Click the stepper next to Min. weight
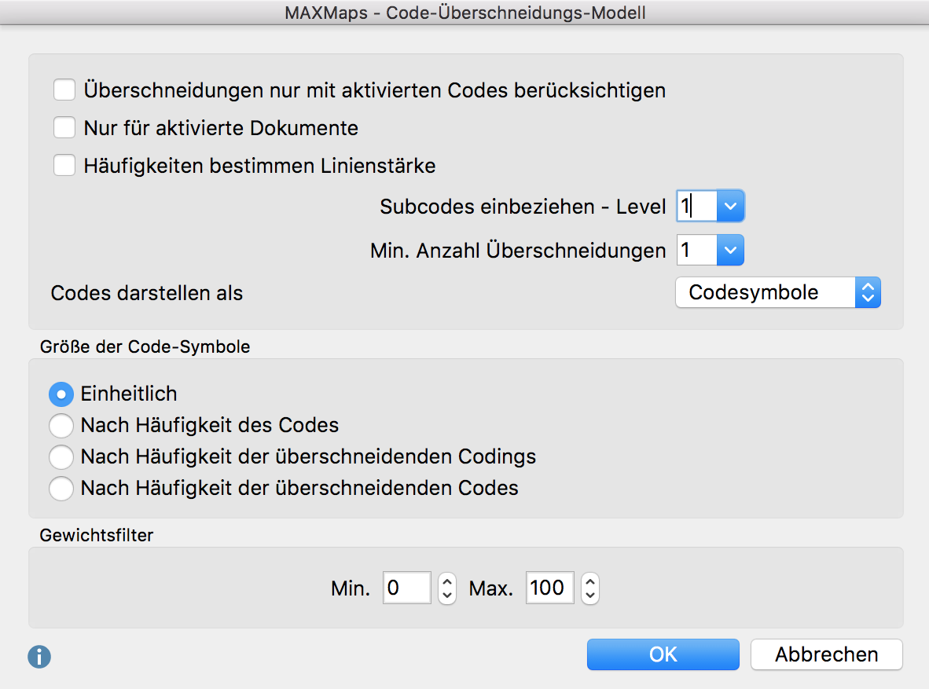 tap(447, 588)
